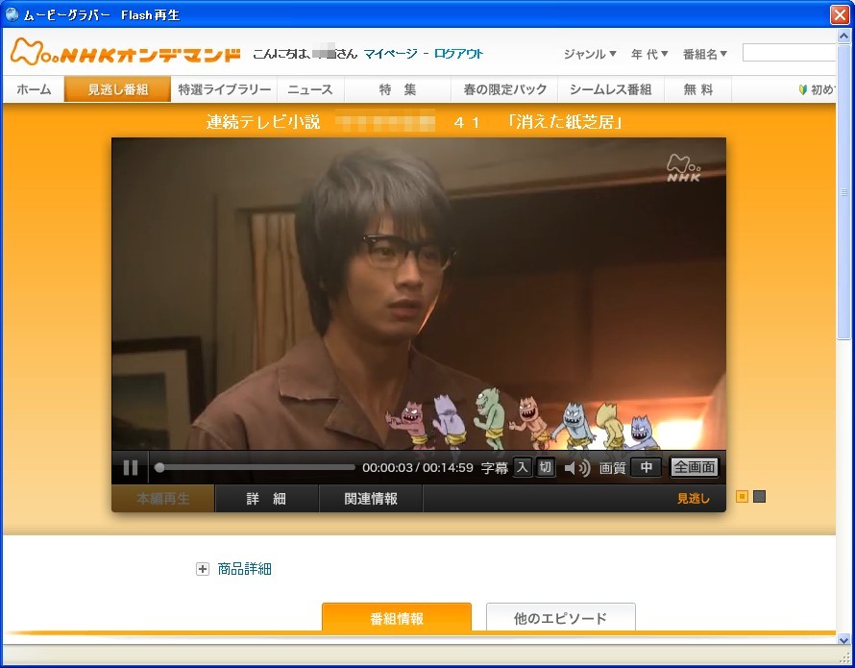Viewport: 855px width, 668px height.
Task: Select the orange player size square icon
Action: [742, 497]
